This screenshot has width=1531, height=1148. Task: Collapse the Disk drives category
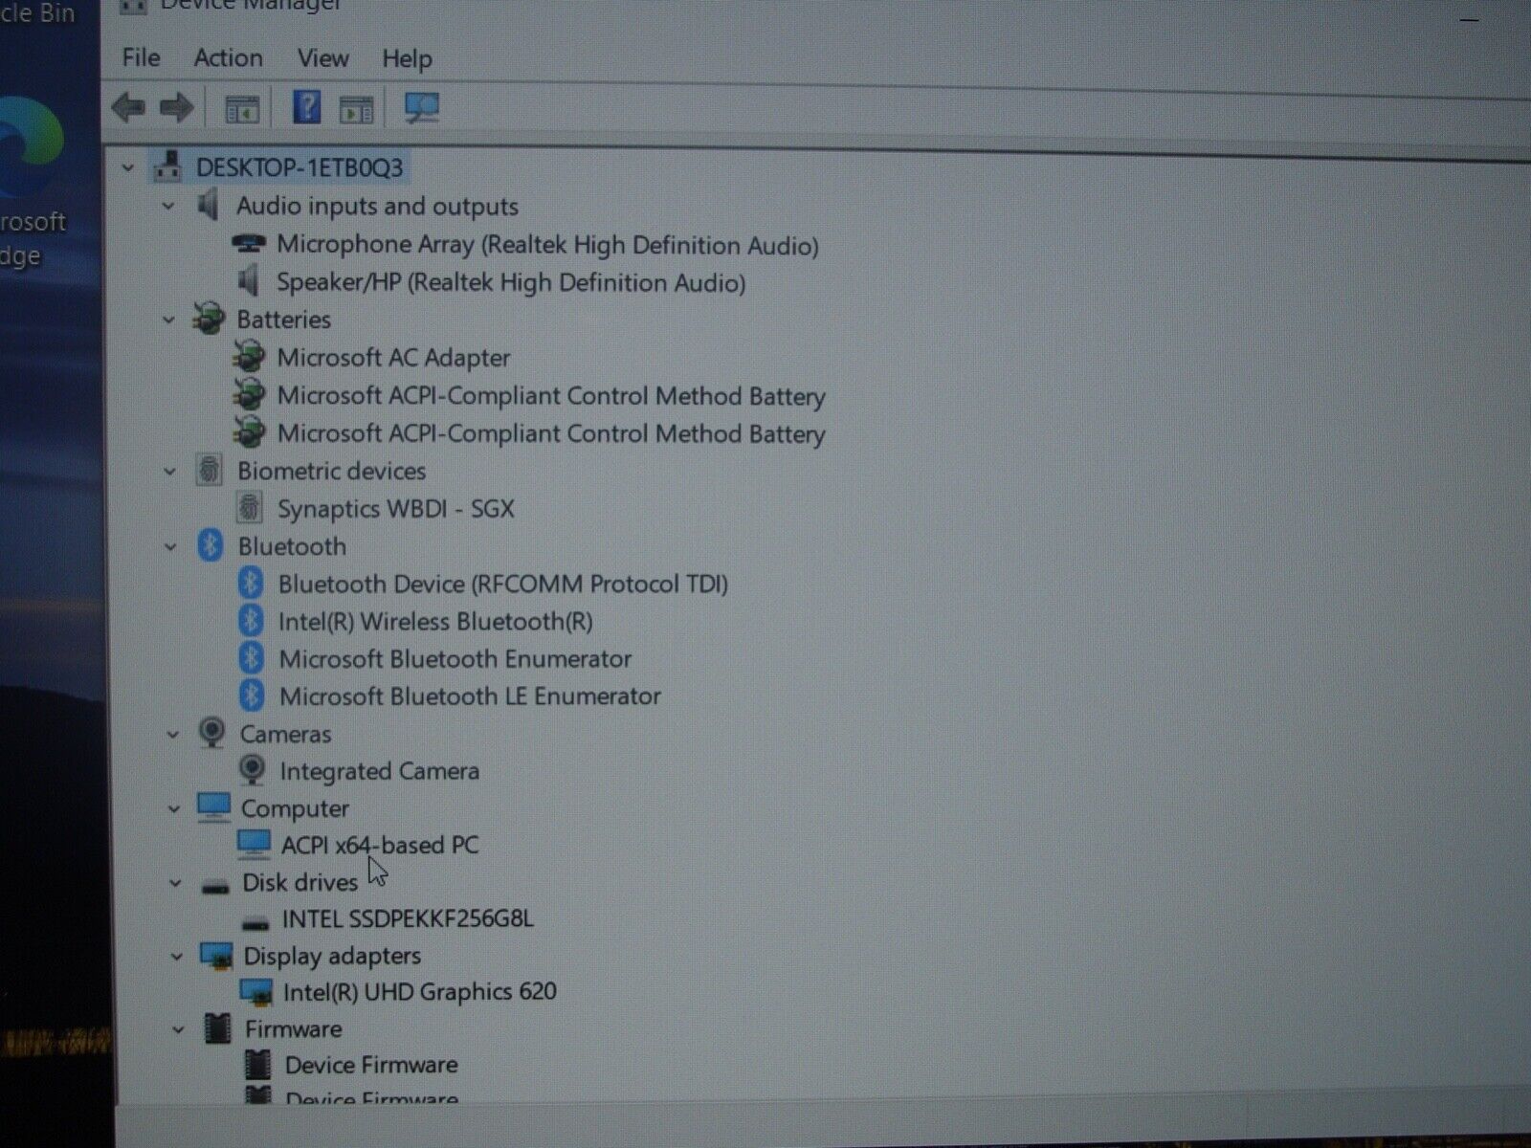tap(175, 883)
